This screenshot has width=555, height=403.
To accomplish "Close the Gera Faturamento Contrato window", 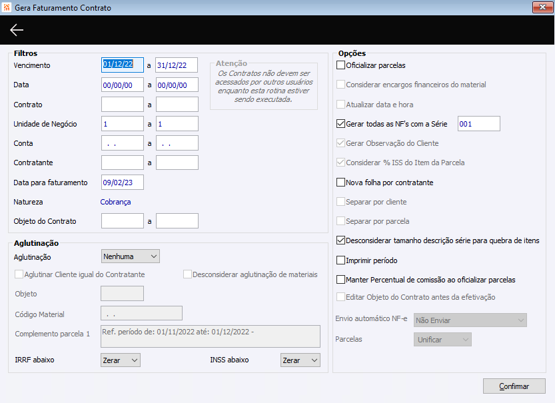I will [542, 7].
